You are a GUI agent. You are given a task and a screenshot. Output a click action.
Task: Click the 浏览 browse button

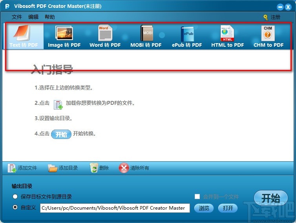[x=204, y=208]
